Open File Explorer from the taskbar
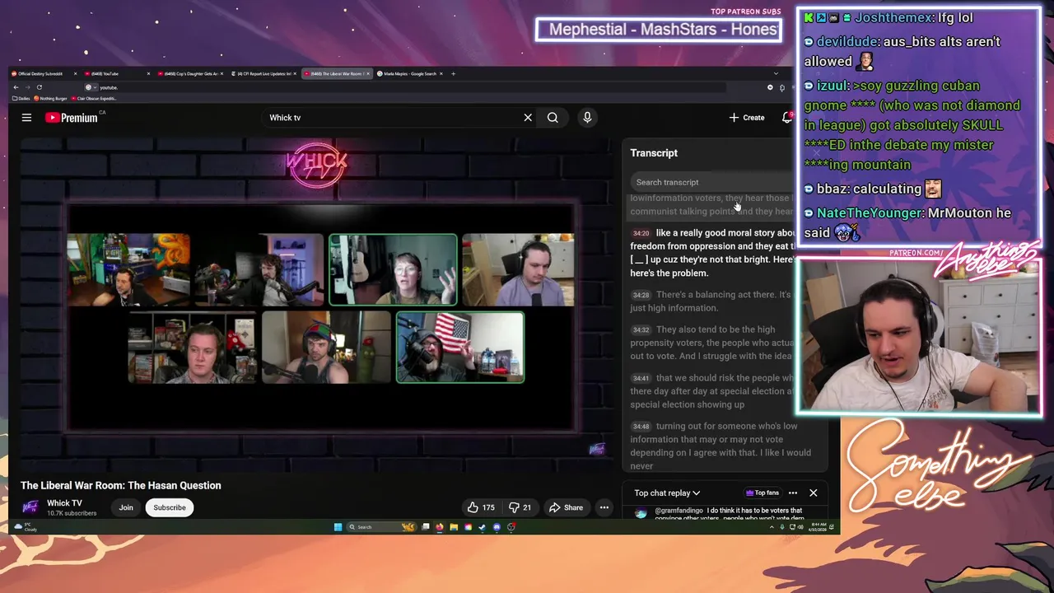Viewport: 1054px width, 593px height. (x=454, y=527)
